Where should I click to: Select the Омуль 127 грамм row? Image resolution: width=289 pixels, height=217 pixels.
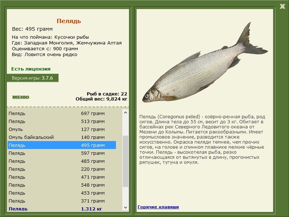point(62,129)
